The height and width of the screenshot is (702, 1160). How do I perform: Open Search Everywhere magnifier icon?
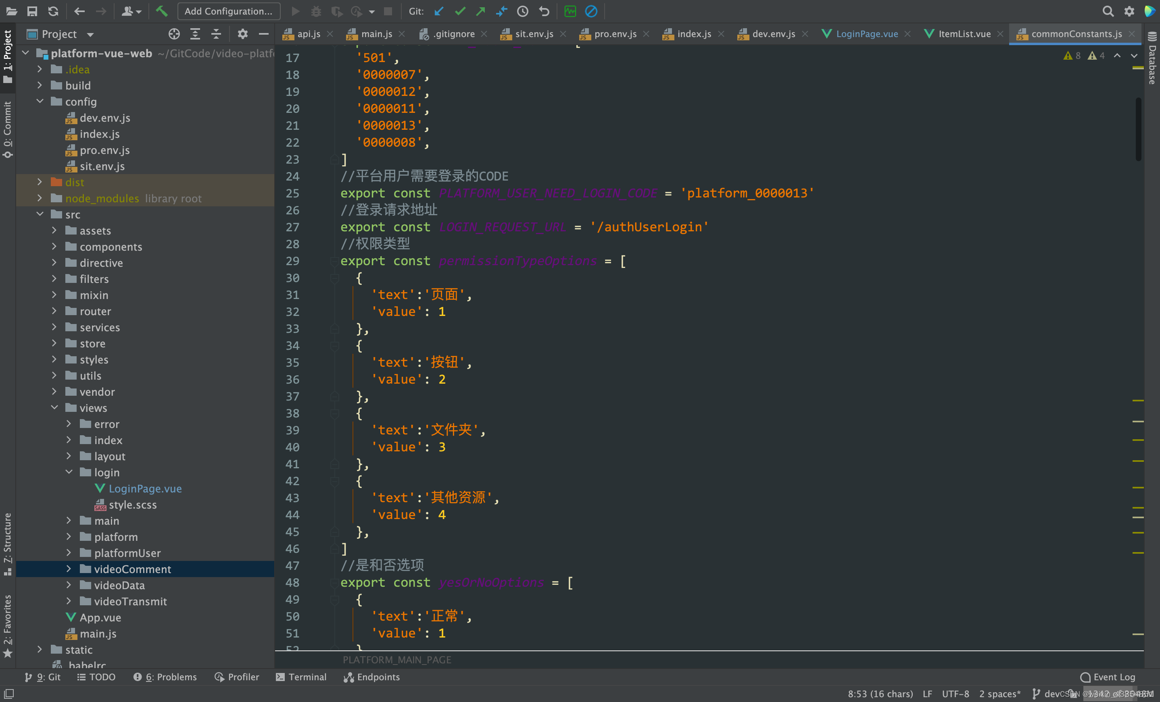point(1108,11)
